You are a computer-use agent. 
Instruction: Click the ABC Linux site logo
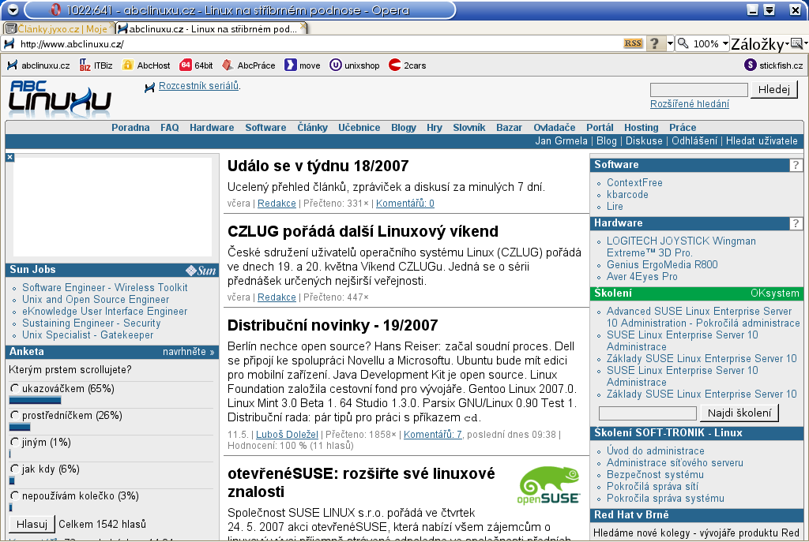(59, 99)
